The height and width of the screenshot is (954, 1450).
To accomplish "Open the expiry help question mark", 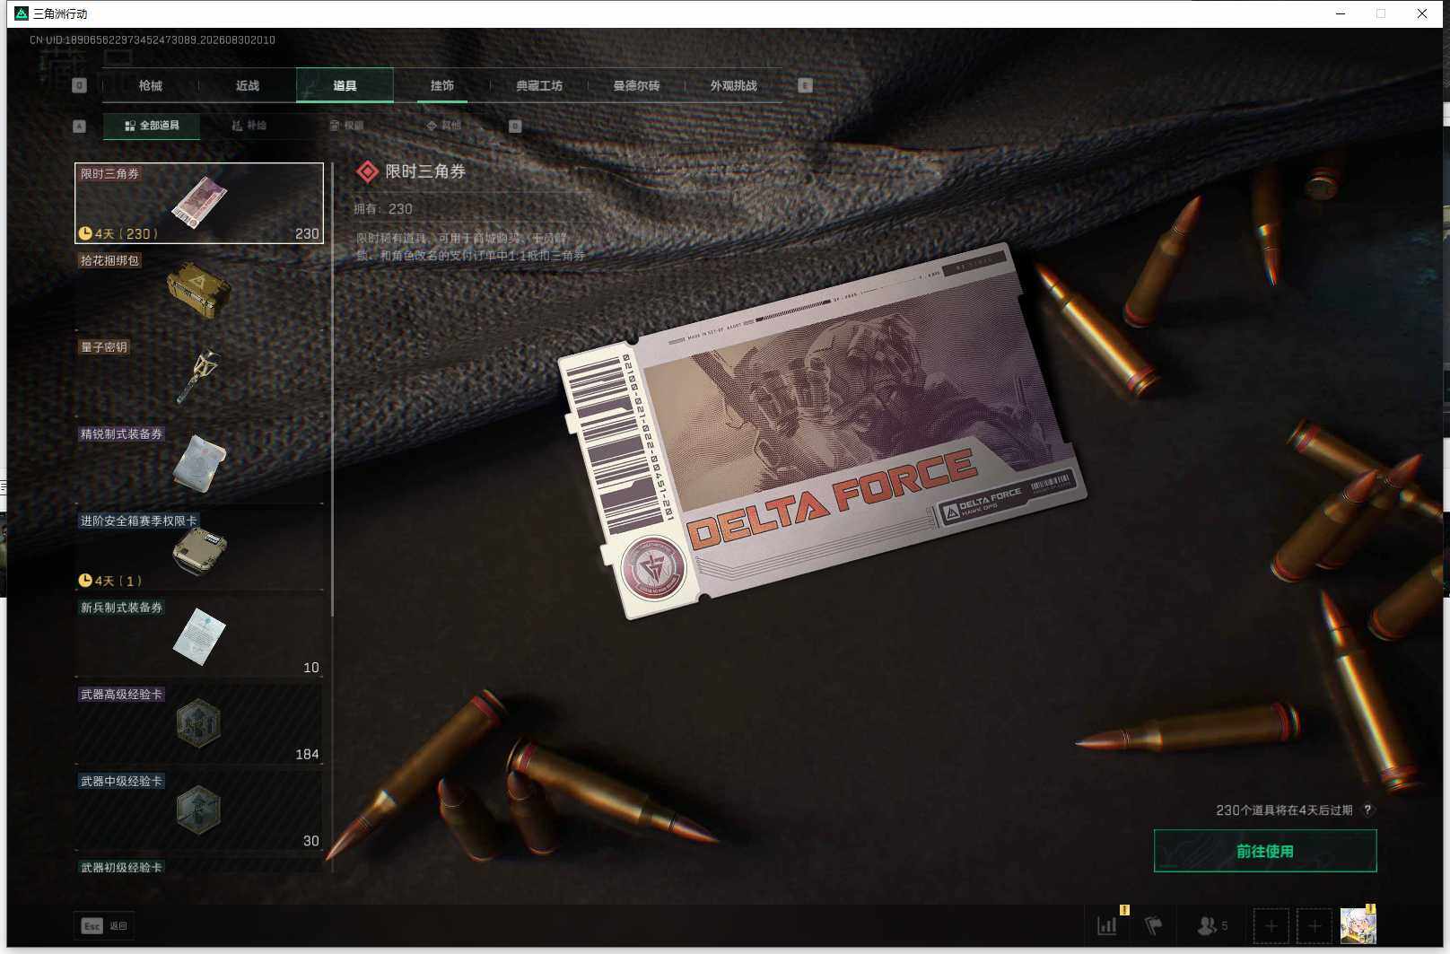I will click(1367, 810).
